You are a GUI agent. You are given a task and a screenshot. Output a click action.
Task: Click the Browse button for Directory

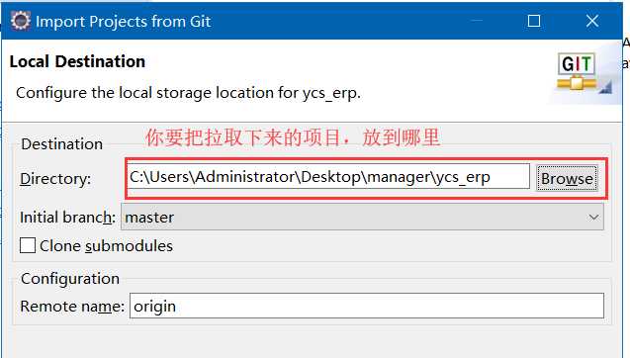(x=567, y=178)
